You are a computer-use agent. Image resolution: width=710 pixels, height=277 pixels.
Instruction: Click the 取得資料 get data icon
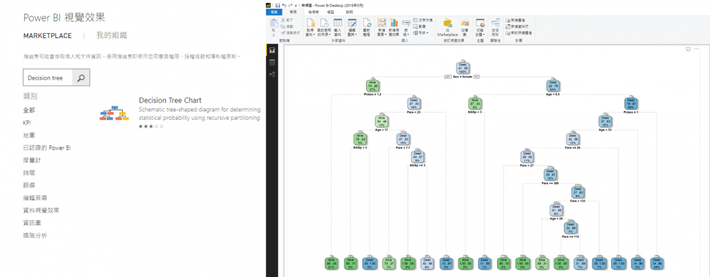310,23
